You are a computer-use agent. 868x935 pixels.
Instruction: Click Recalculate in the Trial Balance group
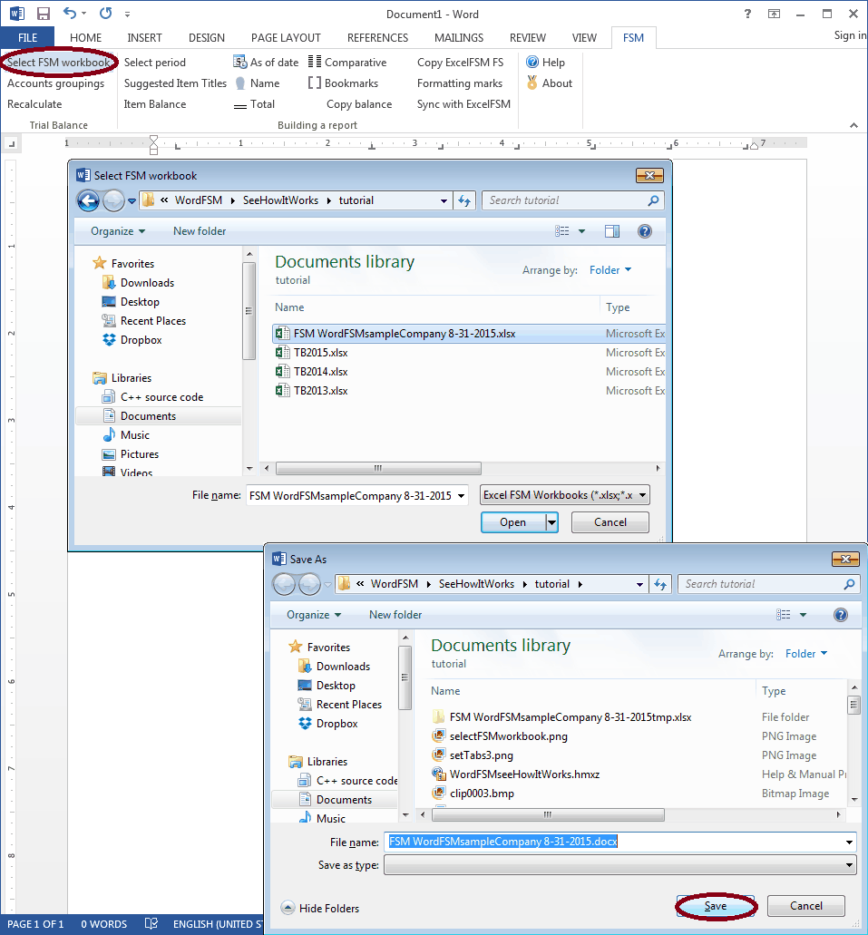(x=34, y=103)
